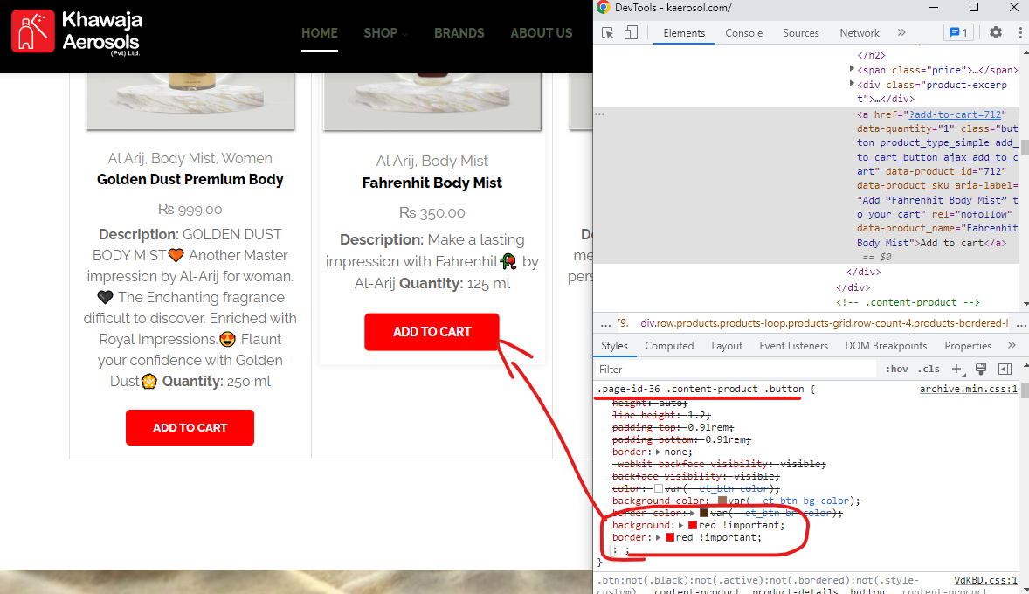Toggle the device toolbar icon
The width and height of the screenshot is (1029, 594).
(x=631, y=33)
